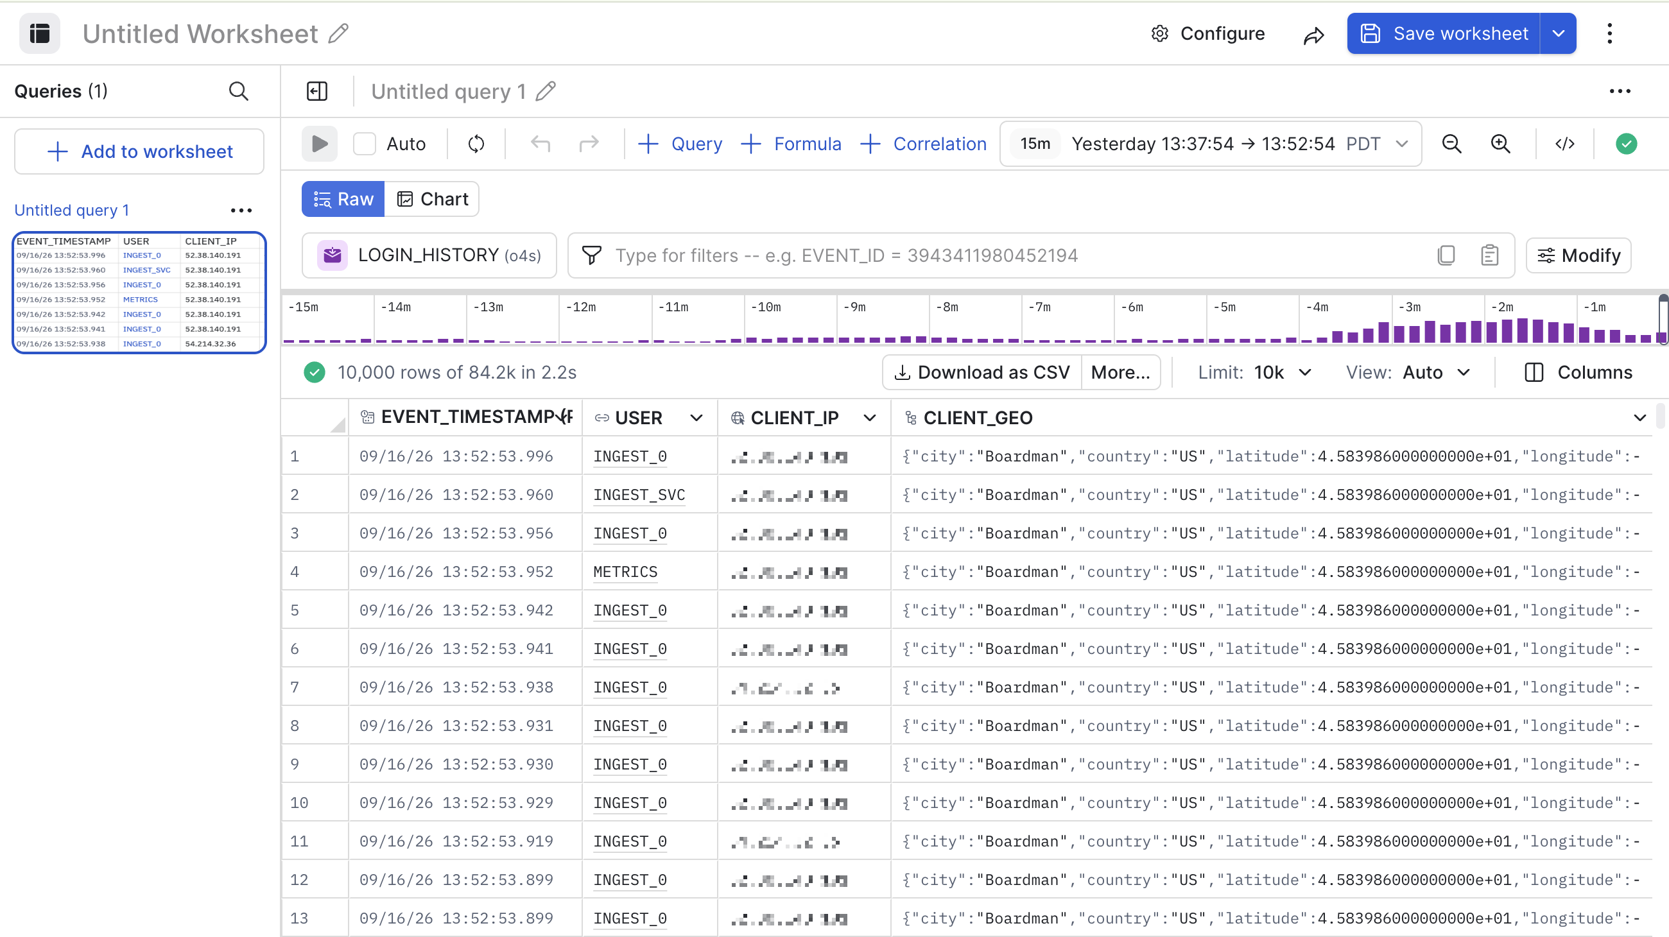
Task: Click Download as CSV button
Action: pos(982,373)
